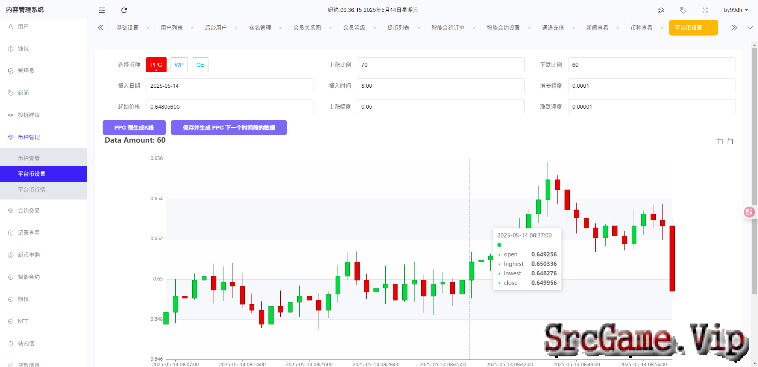The image size is (758, 367).
Task: Select the PPG coin option
Action: click(156, 65)
